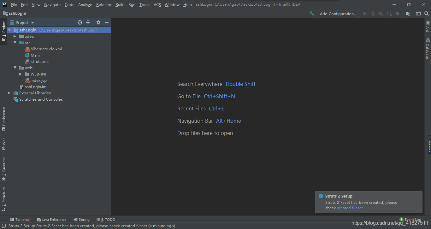Open the Z: Structure tool window
The width and height of the screenshot is (431, 229).
[3, 199]
